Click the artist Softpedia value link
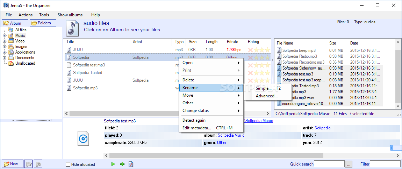Viewport: 402px width, 169px height. [323, 128]
